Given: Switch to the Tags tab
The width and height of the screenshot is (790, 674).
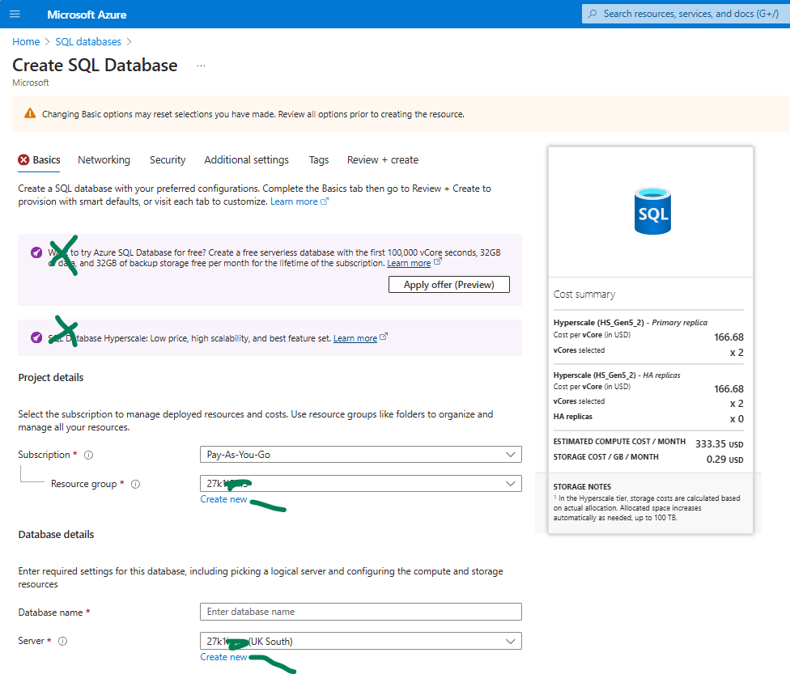Looking at the screenshot, I should (x=319, y=160).
